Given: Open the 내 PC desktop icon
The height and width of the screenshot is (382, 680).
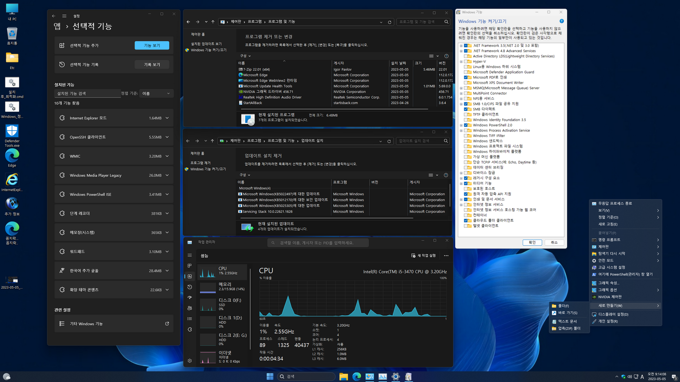Looking at the screenshot, I should click(12, 12).
